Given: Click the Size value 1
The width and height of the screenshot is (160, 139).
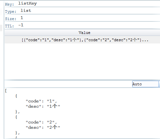Looking at the screenshot, I should click(x=22, y=18).
